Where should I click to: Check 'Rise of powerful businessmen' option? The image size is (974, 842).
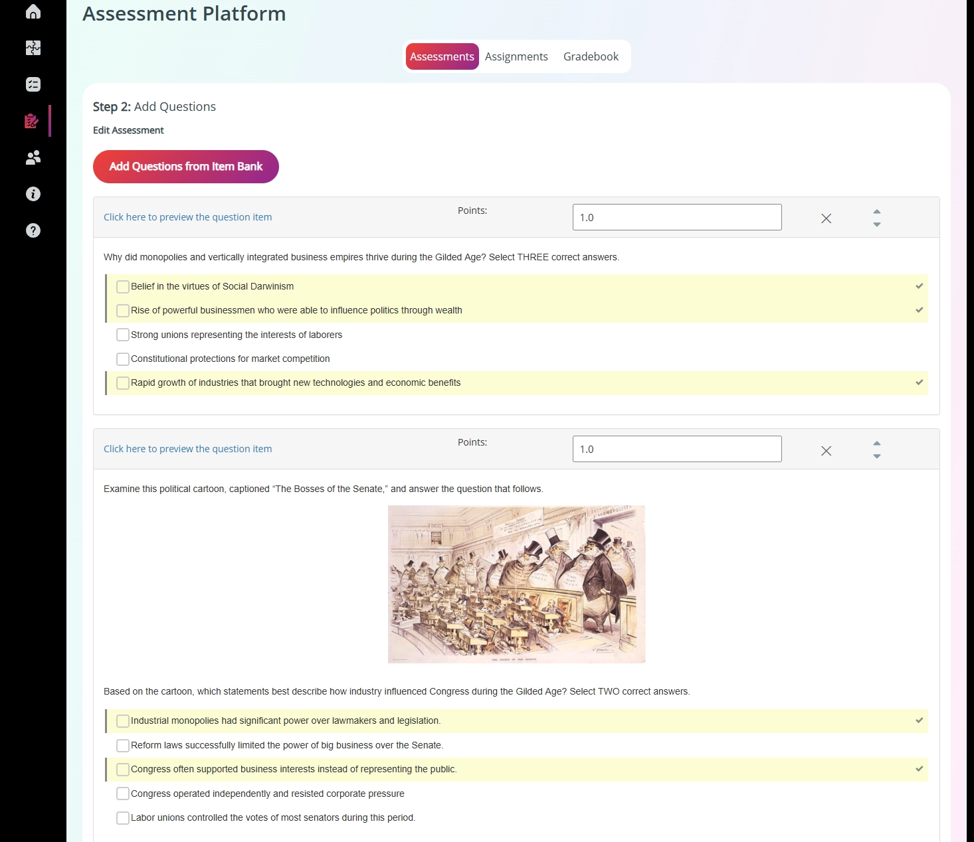pyautogui.click(x=123, y=311)
